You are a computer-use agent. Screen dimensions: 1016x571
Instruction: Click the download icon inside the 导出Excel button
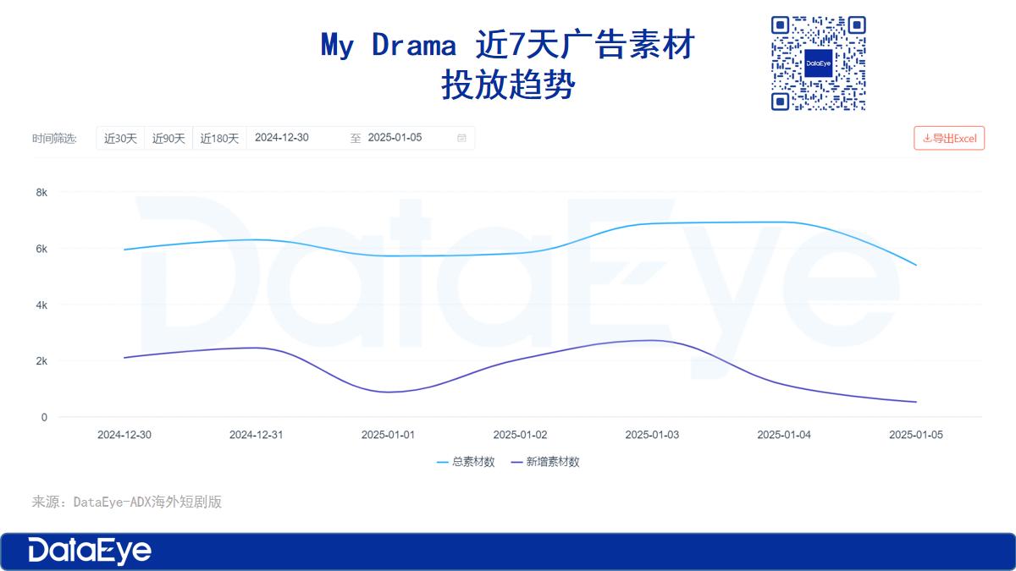pos(926,137)
